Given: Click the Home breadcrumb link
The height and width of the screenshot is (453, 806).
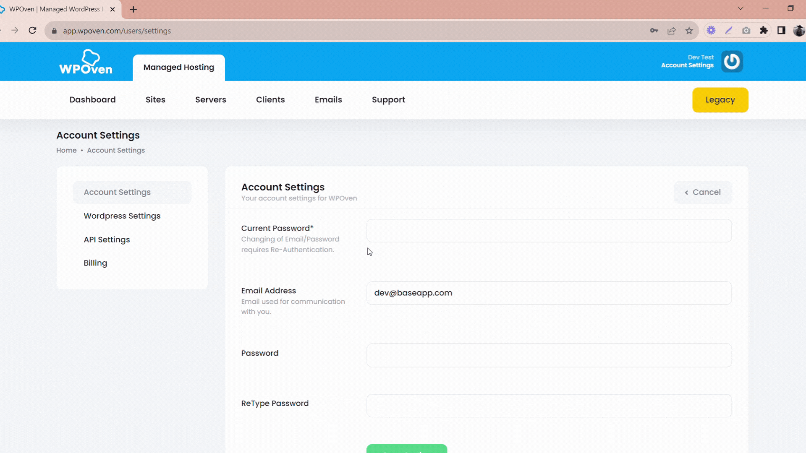Looking at the screenshot, I should [x=66, y=151].
